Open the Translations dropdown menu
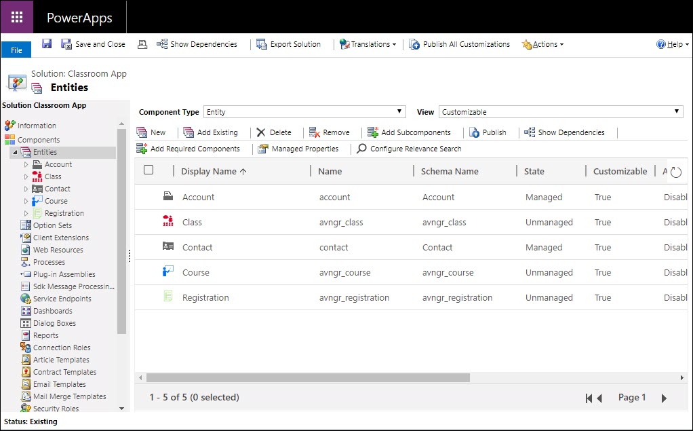The height and width of the screenshot is (431, 693). point(368,44)
